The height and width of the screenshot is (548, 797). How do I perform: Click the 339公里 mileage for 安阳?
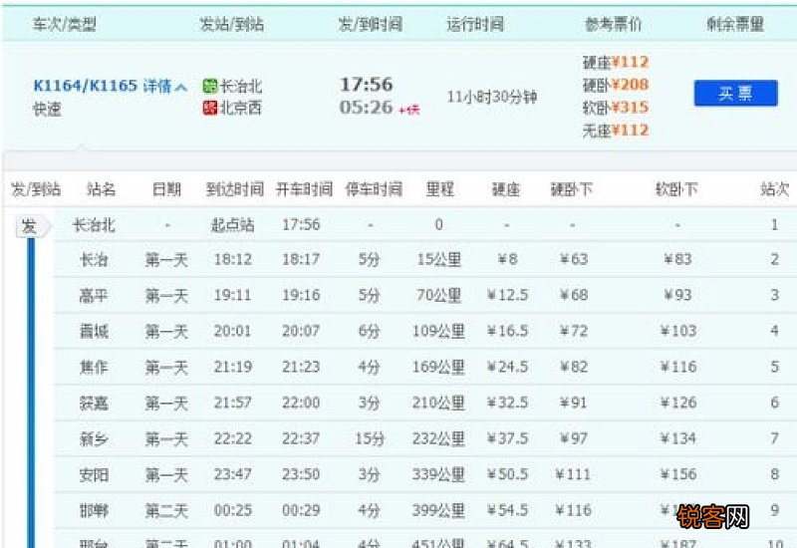coord(438,474)
